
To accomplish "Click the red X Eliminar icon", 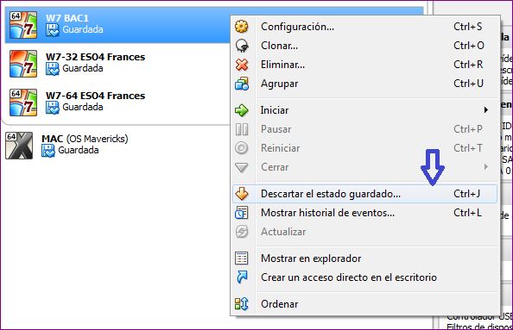I will point(242,65).
